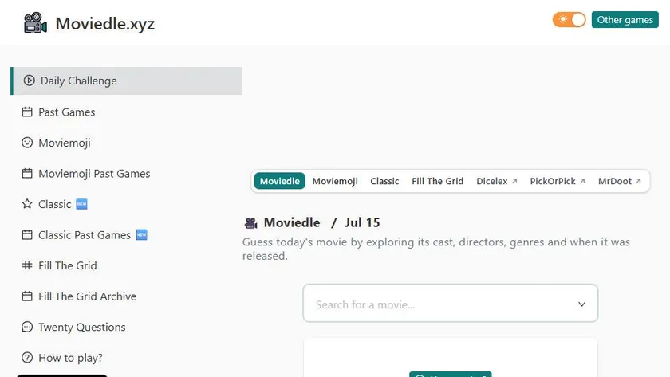Click the "Guess today's movie" description text

436,249
